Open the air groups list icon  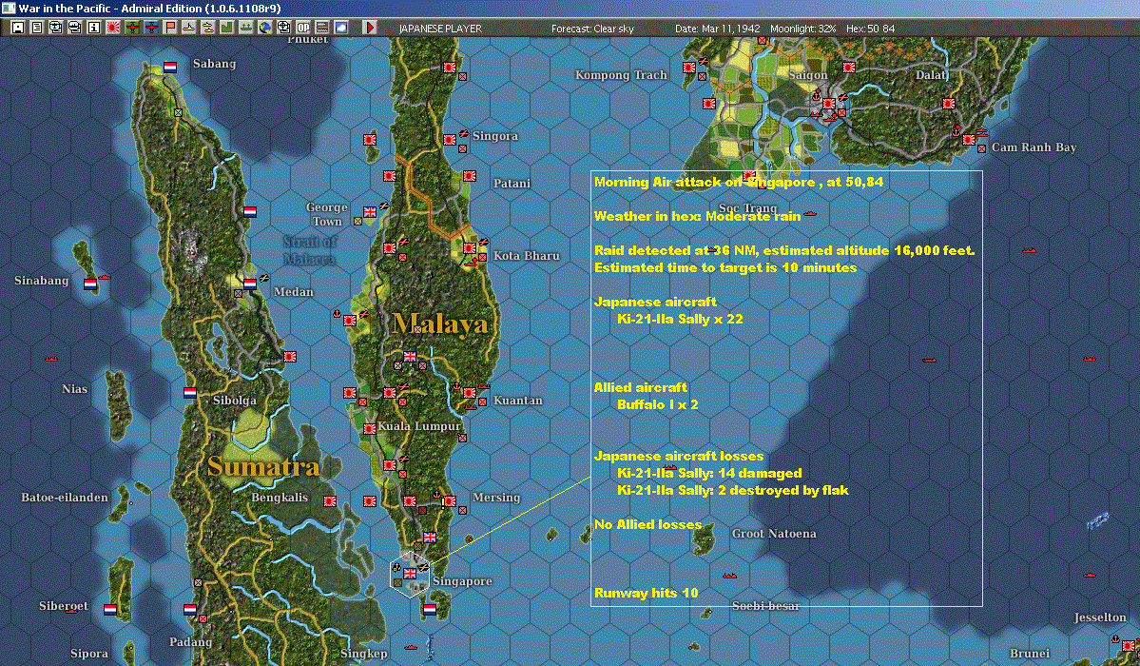56,28
